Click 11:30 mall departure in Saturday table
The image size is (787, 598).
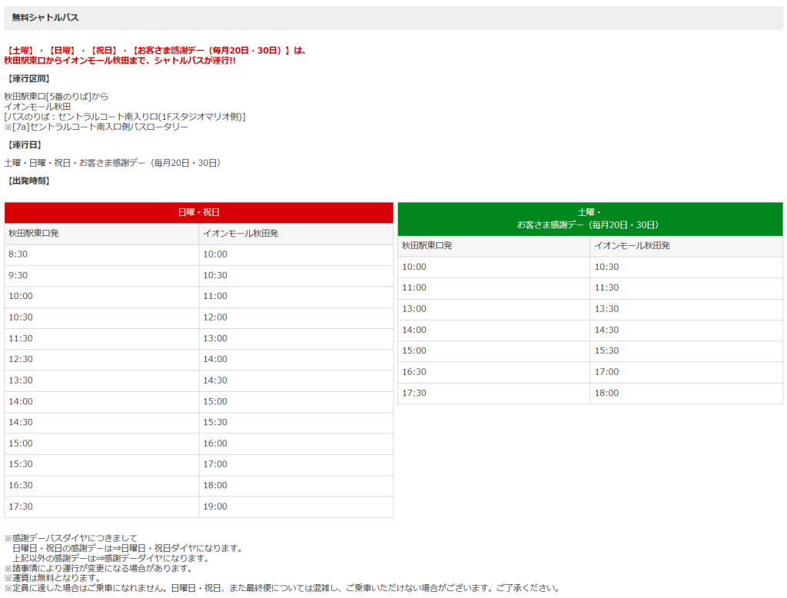click(x=607, y=287)
